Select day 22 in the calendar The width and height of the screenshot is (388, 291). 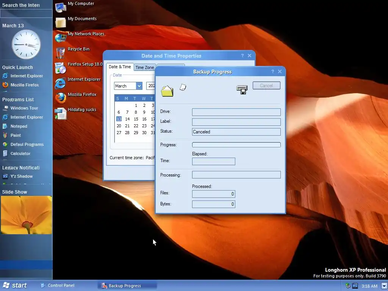tap(136, 126)
